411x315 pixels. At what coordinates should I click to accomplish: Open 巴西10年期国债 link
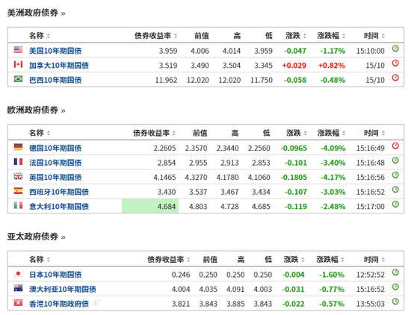55,80
